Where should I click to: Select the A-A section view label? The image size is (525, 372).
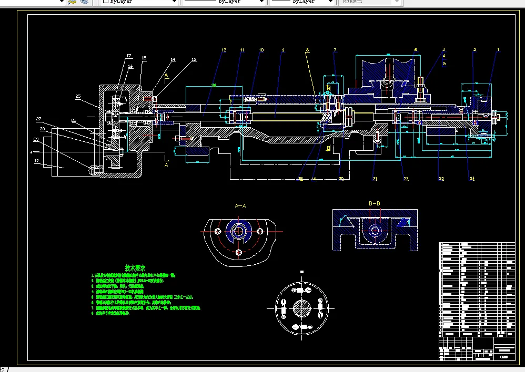(240, 206)
